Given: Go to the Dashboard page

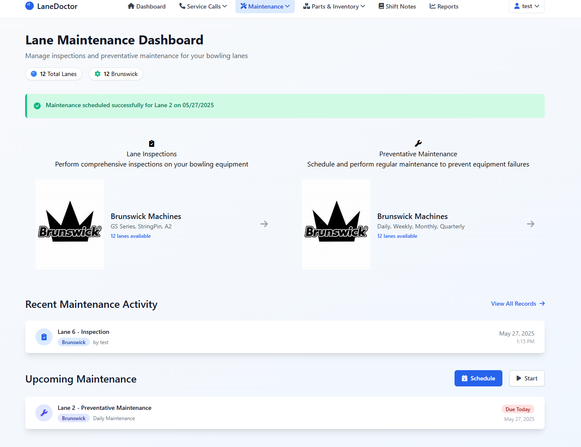Looking at the screenshot, I should [147, 6].
